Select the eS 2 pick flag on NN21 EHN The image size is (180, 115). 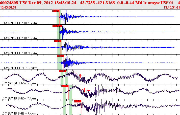click(x=60, y=56)
